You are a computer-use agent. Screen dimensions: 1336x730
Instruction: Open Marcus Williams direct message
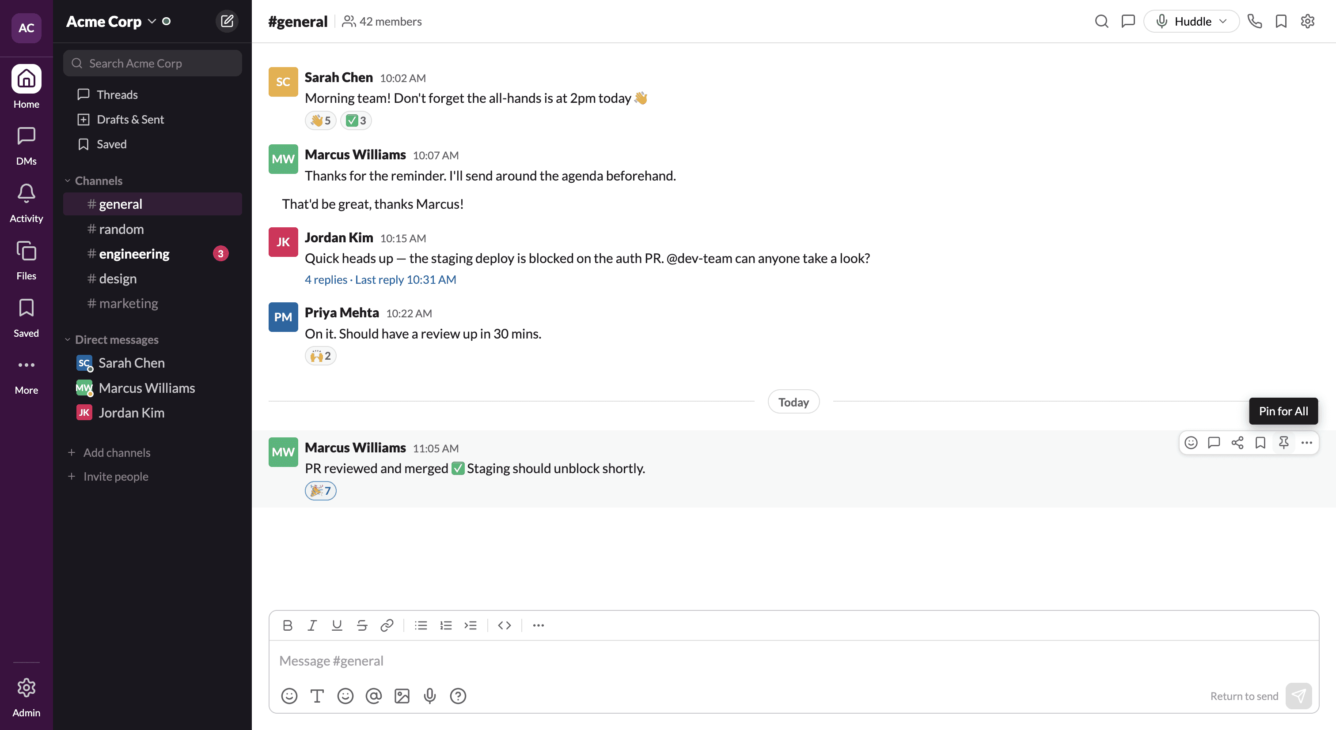pos(152,388)
